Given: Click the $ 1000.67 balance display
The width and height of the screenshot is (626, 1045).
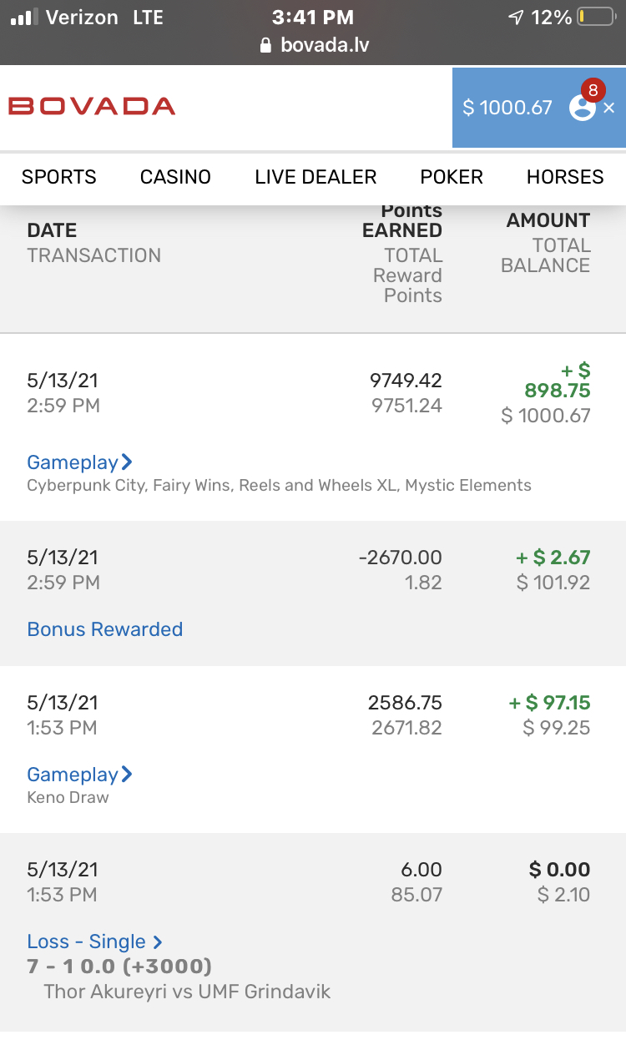Looking at the screenshot, I should point(507,108).
